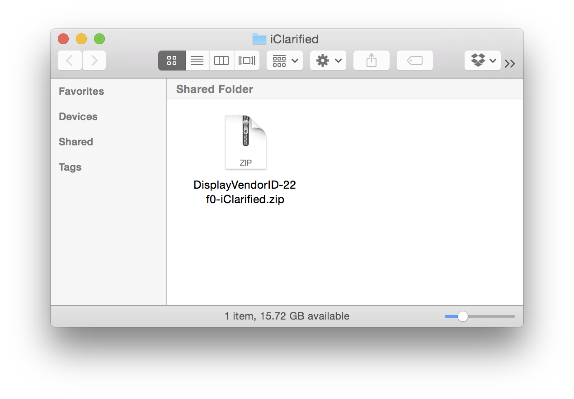Zoom the window with the green button
Image resolution: width=574 pixels, height=399 pixels.
point(99,39)
